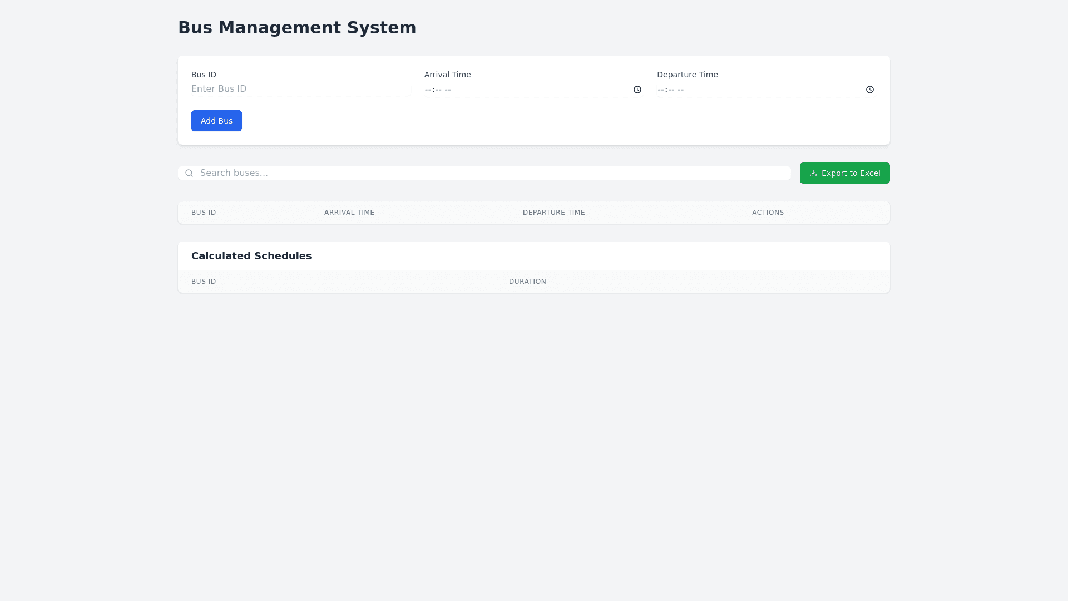
Task: Click the magnifier icon in search bar
Action: tap(189, 173)
